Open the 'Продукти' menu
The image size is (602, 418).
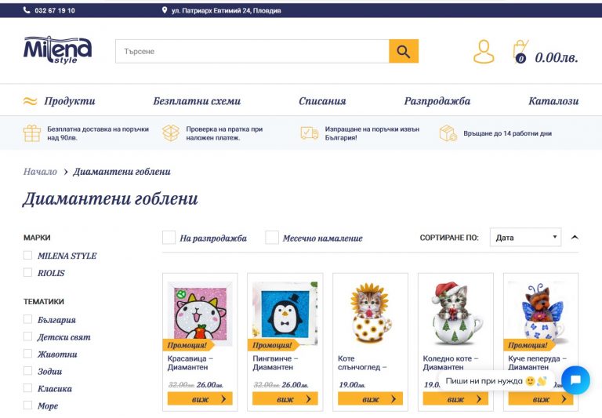point(70,101)
